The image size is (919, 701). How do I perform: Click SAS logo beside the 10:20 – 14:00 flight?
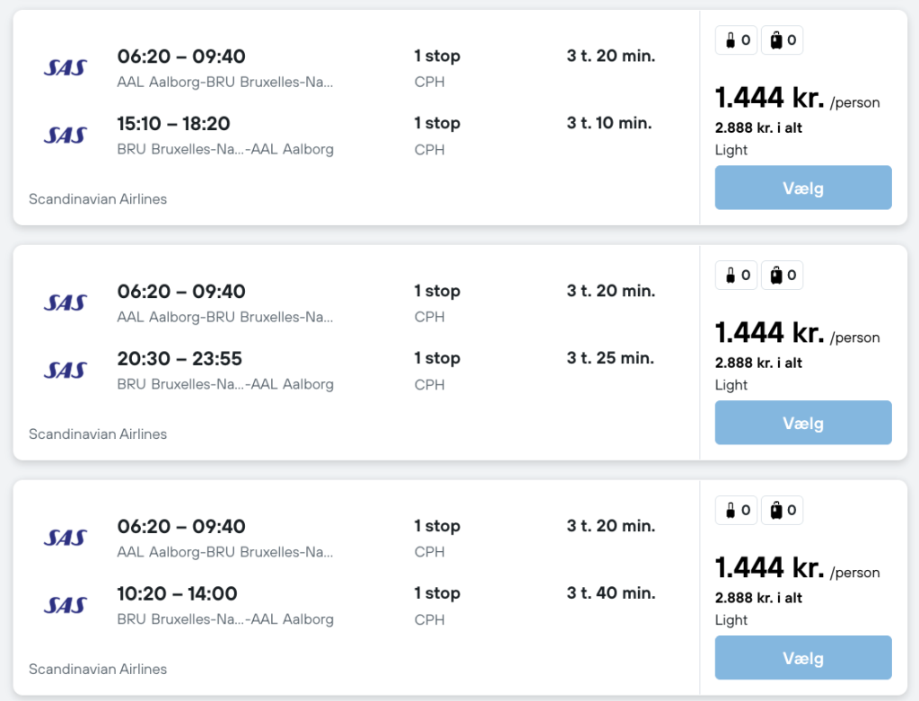(x=65, y=605)
